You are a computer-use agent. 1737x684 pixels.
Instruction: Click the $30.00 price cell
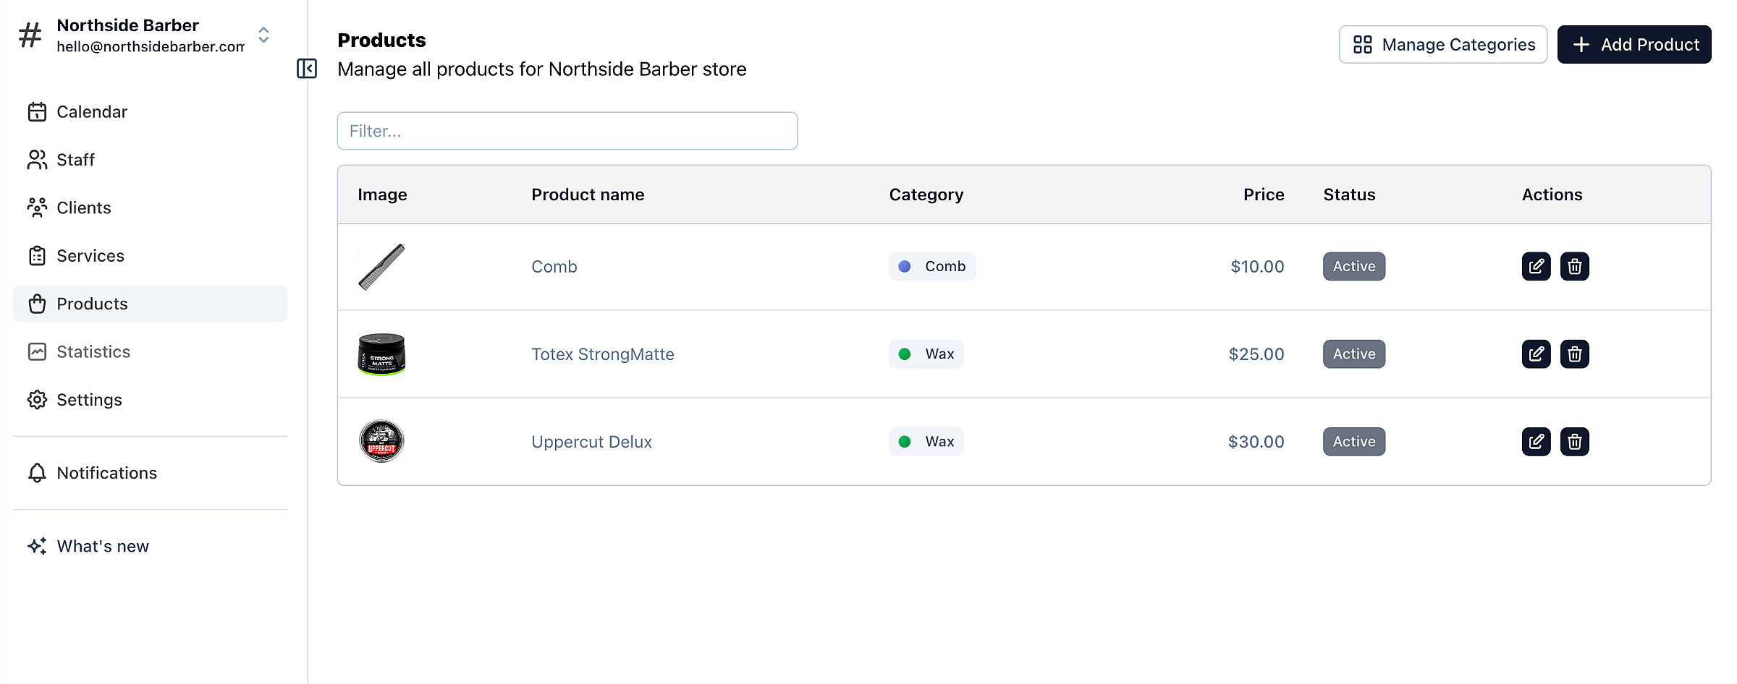point(1256,442)
